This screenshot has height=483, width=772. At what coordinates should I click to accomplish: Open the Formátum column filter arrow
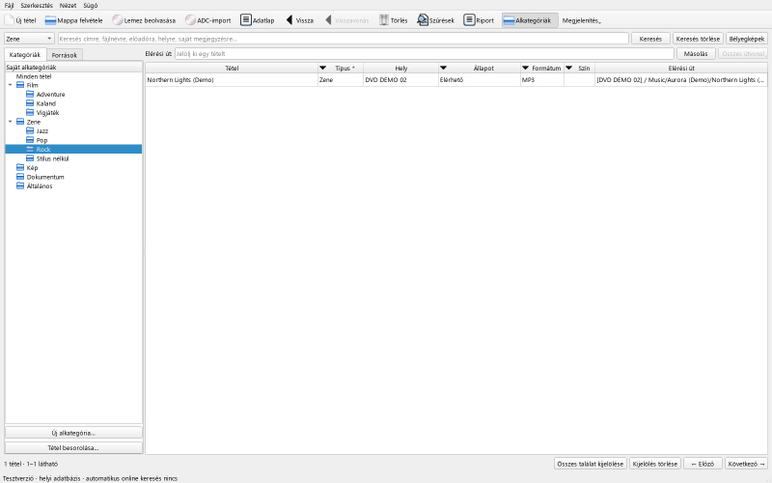click(x=525, y=68)
